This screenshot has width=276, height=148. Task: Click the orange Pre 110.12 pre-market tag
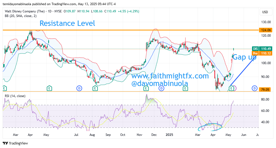[x=262, y=53]
